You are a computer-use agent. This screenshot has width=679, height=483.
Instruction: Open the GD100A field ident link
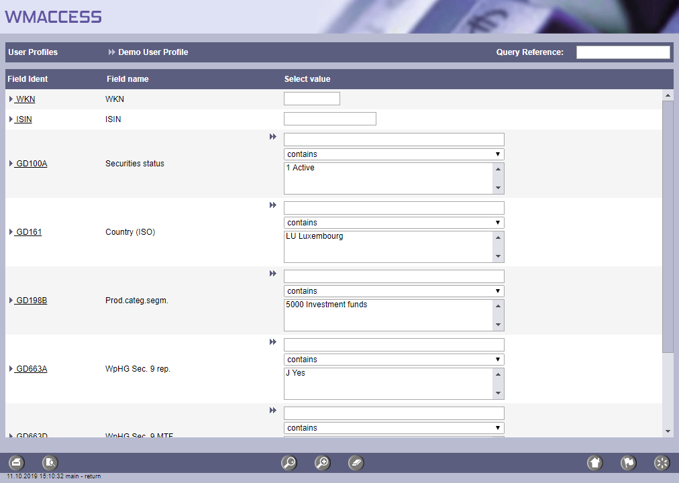click(x=31, y=164)
